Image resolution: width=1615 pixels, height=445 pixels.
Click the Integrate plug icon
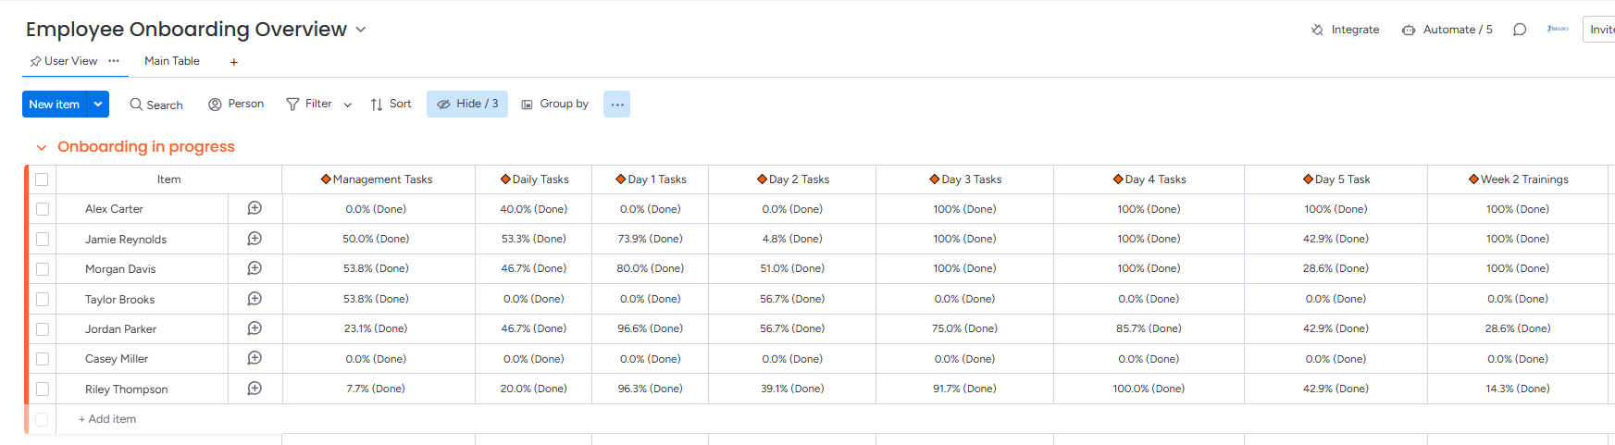[x=1317, y=30]
